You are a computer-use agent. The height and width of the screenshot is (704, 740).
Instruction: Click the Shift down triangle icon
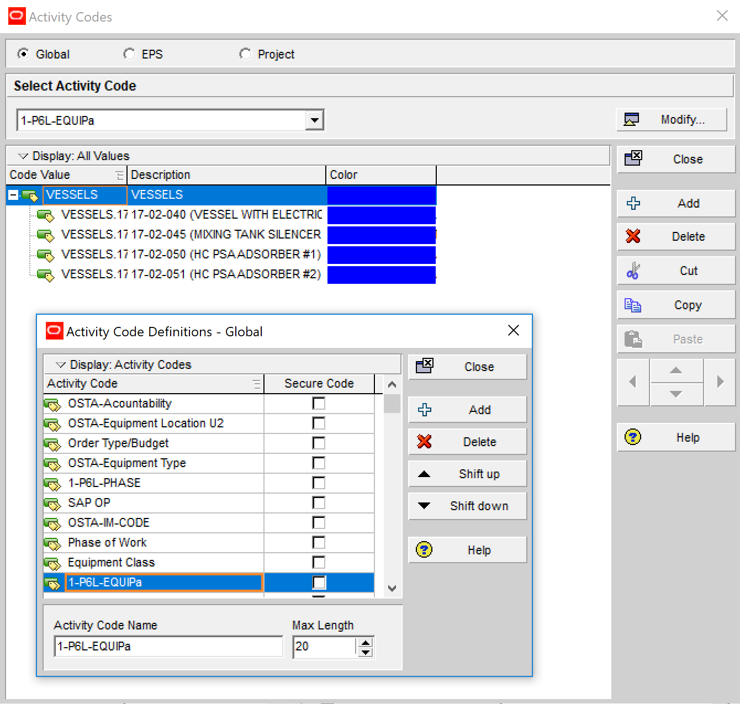[x=424, y=506]
